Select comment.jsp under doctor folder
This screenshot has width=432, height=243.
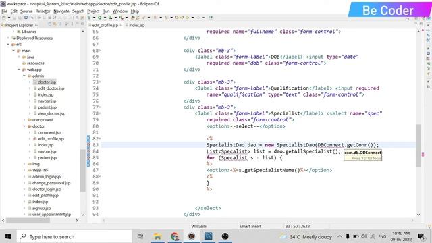point(49,132)
